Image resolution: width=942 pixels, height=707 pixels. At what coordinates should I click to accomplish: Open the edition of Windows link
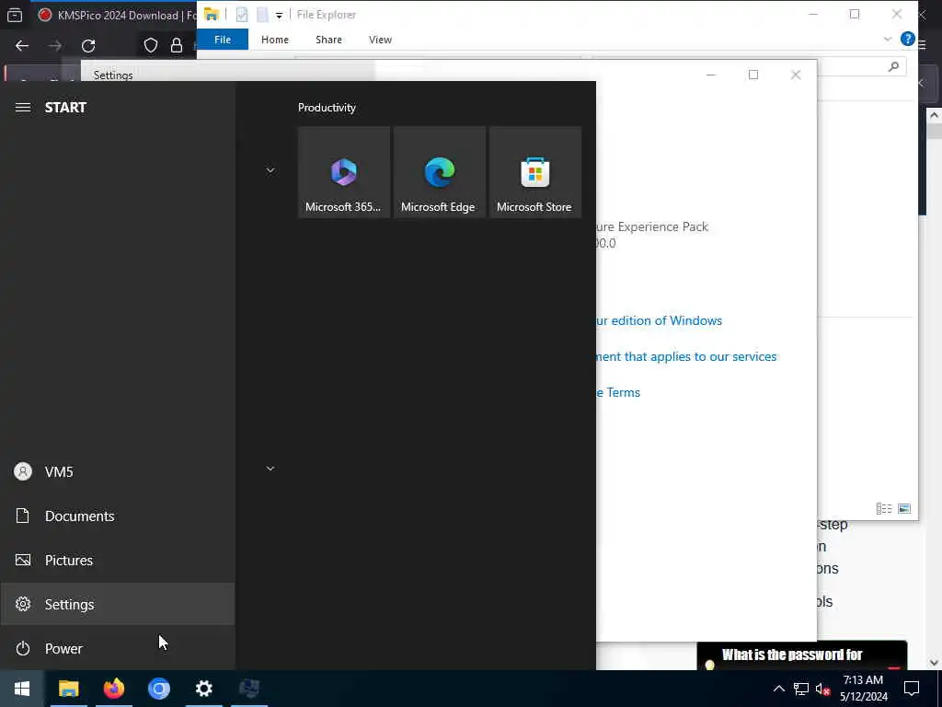tap(659, 320)
